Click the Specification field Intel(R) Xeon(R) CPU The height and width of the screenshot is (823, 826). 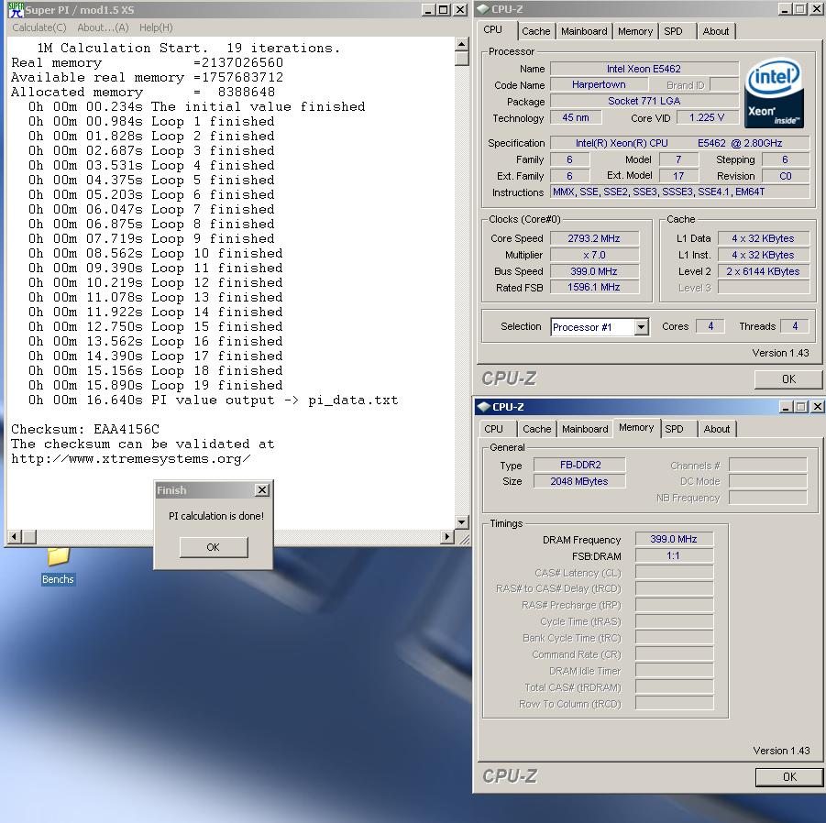(679, 143)
